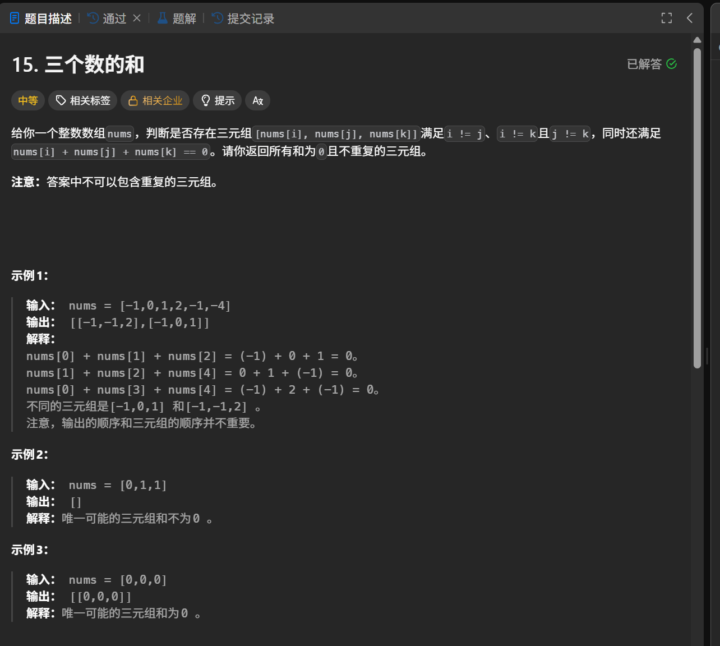
Task: Open the 题目描述 tab
Action: coord(41,19)
